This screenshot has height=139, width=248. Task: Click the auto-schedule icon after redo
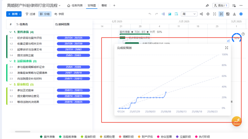pyautogui.click(x=163, y=14)
